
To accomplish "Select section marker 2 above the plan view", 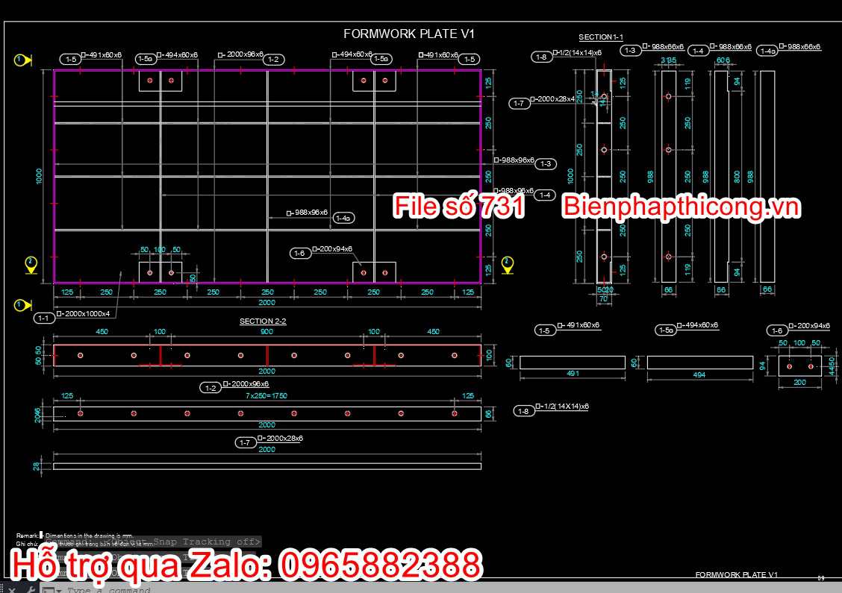I will coord(30,263).
